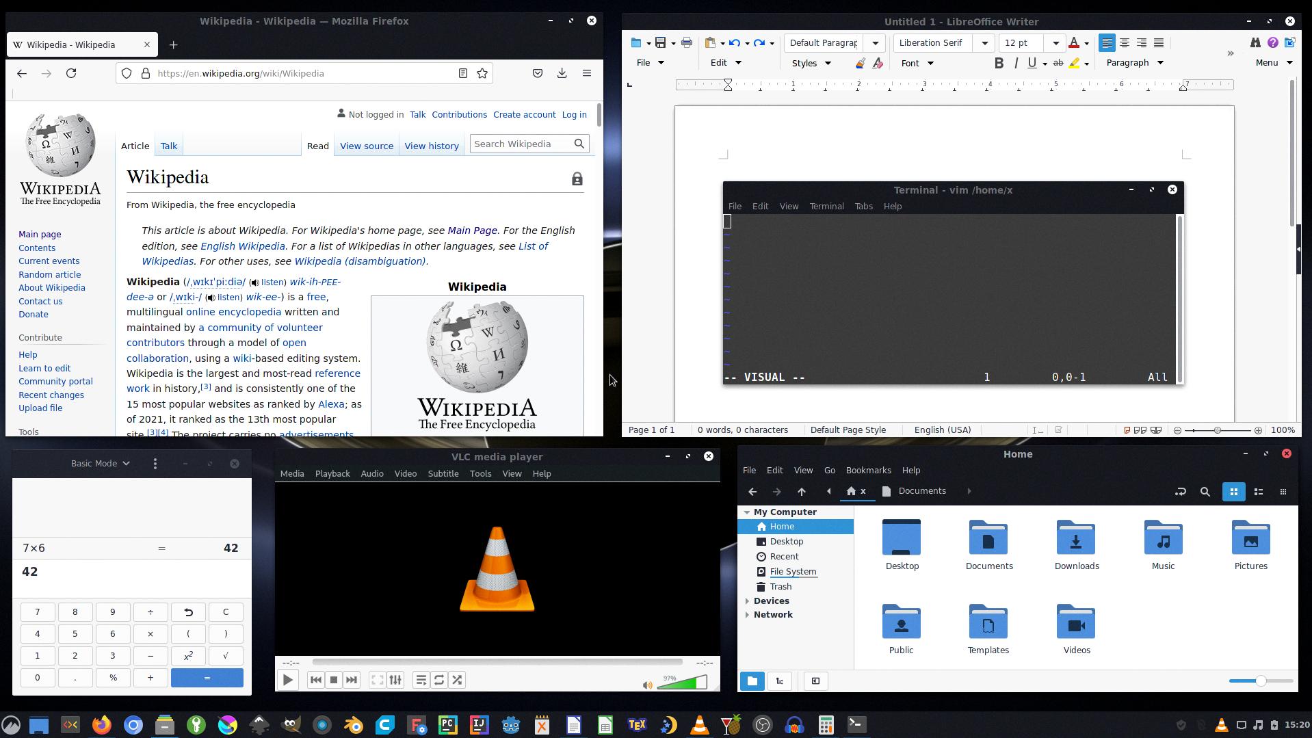Open the font name dropdown
Screen dimensions: 1312x738
tap(984, 42)
